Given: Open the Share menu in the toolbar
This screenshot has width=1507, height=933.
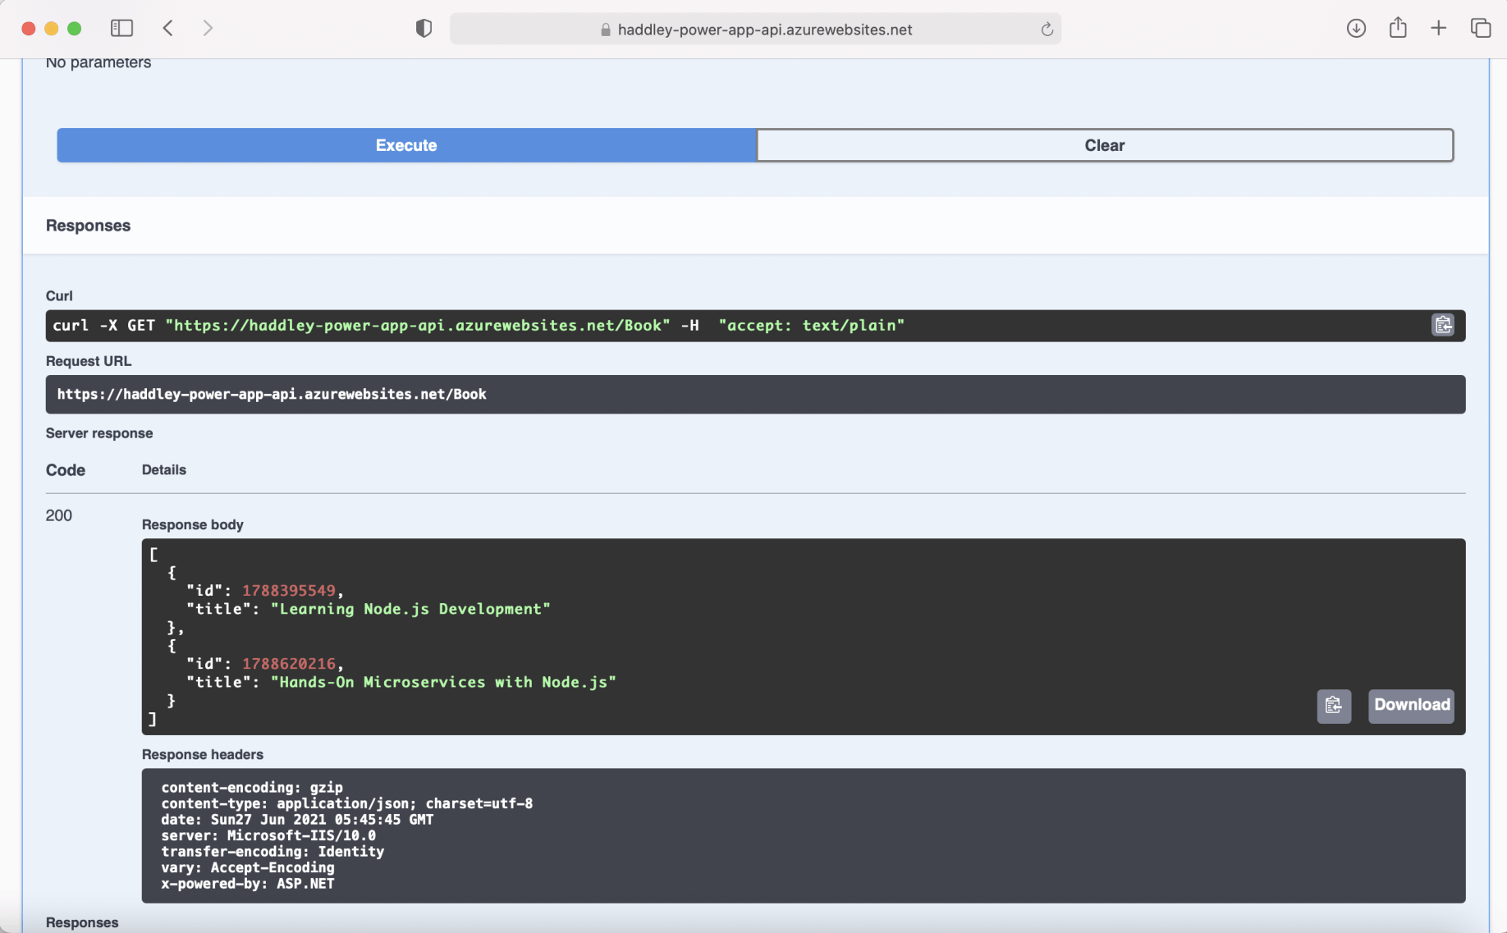Looking at the screenshot, I should [x=1398, y=29].
